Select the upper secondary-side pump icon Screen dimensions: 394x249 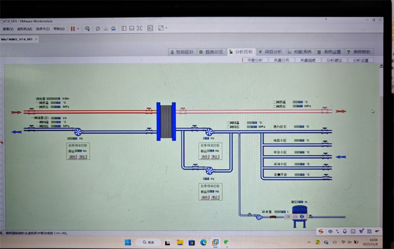(209, 132)
